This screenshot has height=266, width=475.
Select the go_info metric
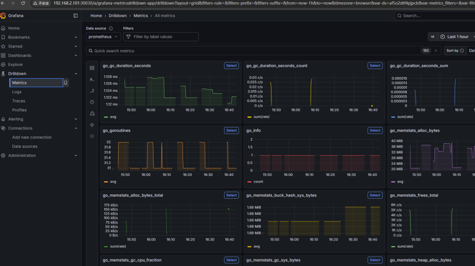tap(375, 131)
